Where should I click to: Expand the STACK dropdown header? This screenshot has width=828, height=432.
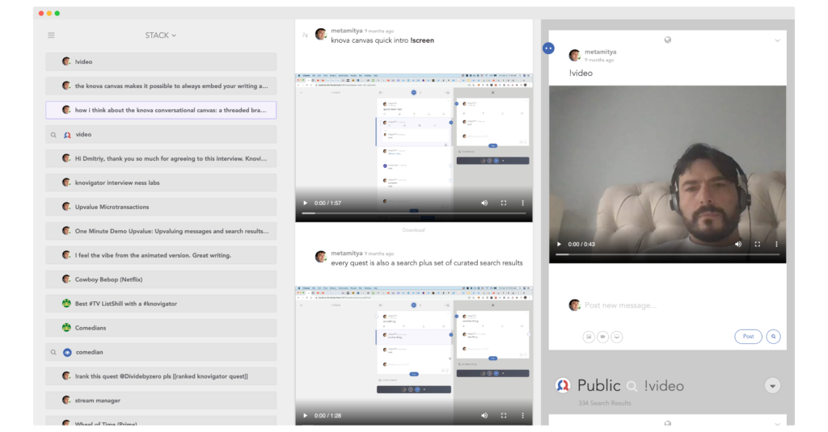coord(161,36)
